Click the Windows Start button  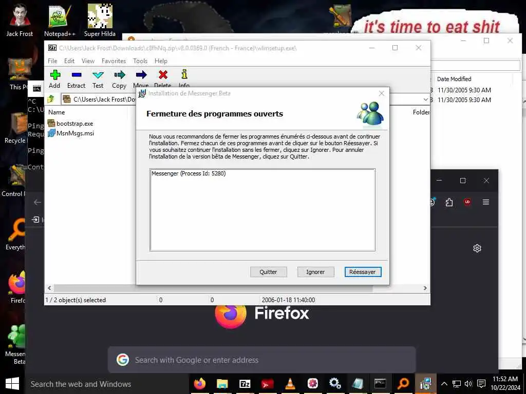pos(12,384)
